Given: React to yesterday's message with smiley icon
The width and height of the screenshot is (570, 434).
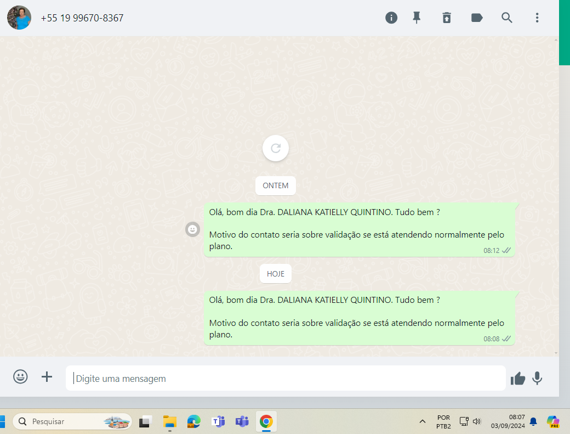Looking at the screenshot, I should tap(192, 230).
